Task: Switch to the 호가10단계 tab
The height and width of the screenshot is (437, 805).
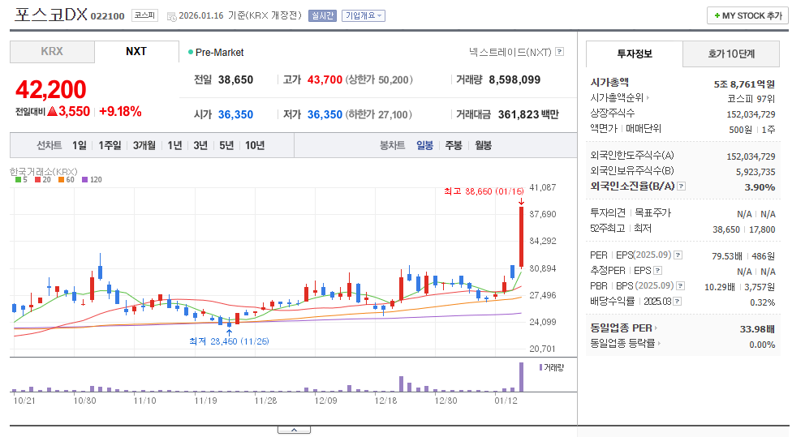Action: pos(731,54)
